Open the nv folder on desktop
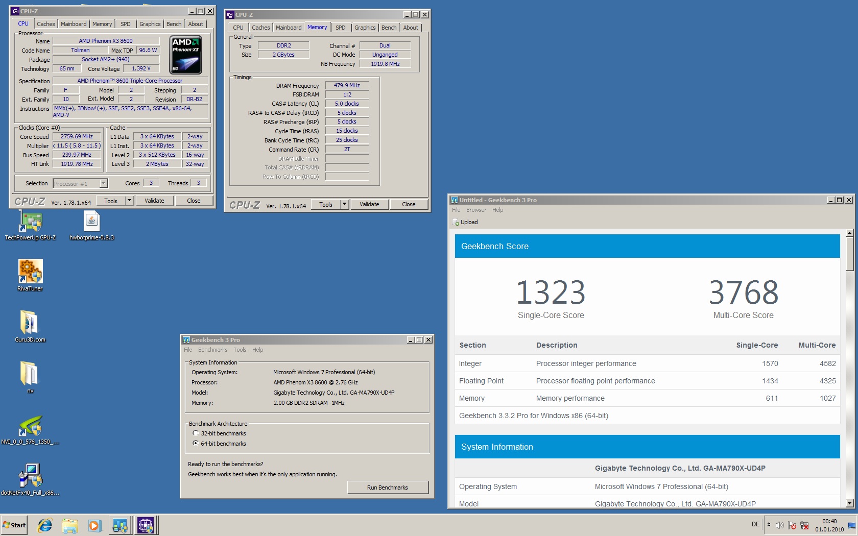 pyautogui.click(x=30, y=377)
